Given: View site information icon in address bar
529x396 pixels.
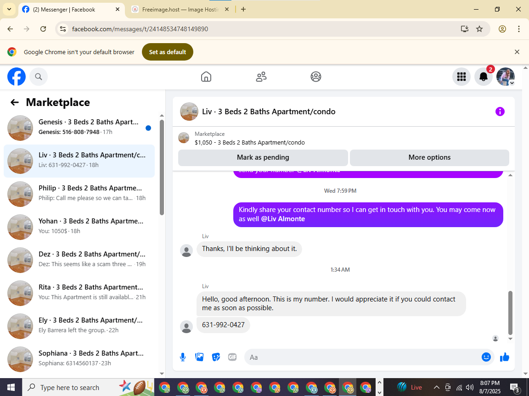Looking at the screenshot, I should (63, 29).
